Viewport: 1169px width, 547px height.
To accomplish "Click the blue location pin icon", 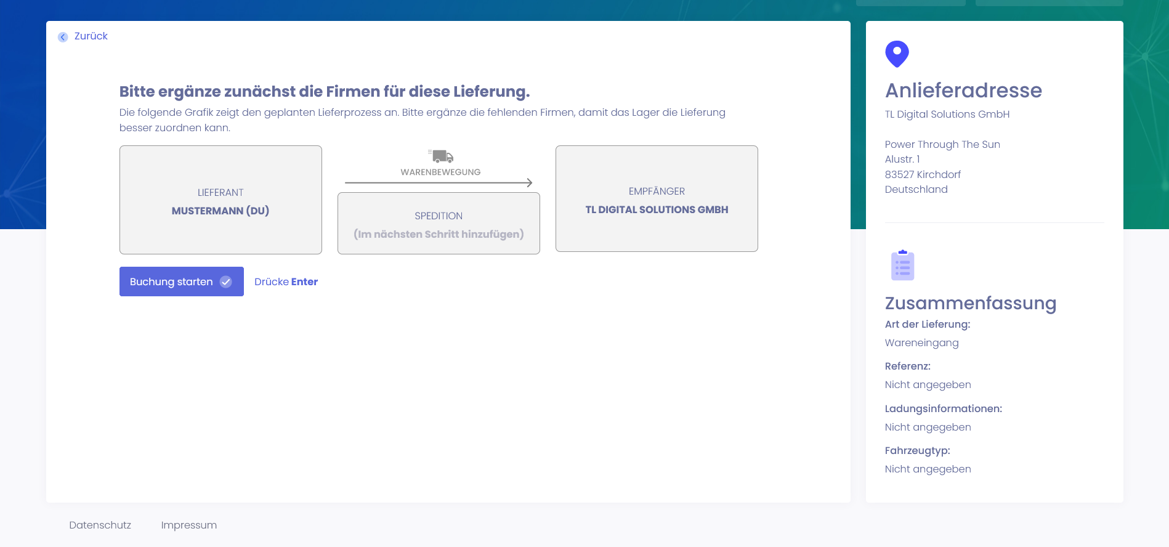I will [897, 54].
